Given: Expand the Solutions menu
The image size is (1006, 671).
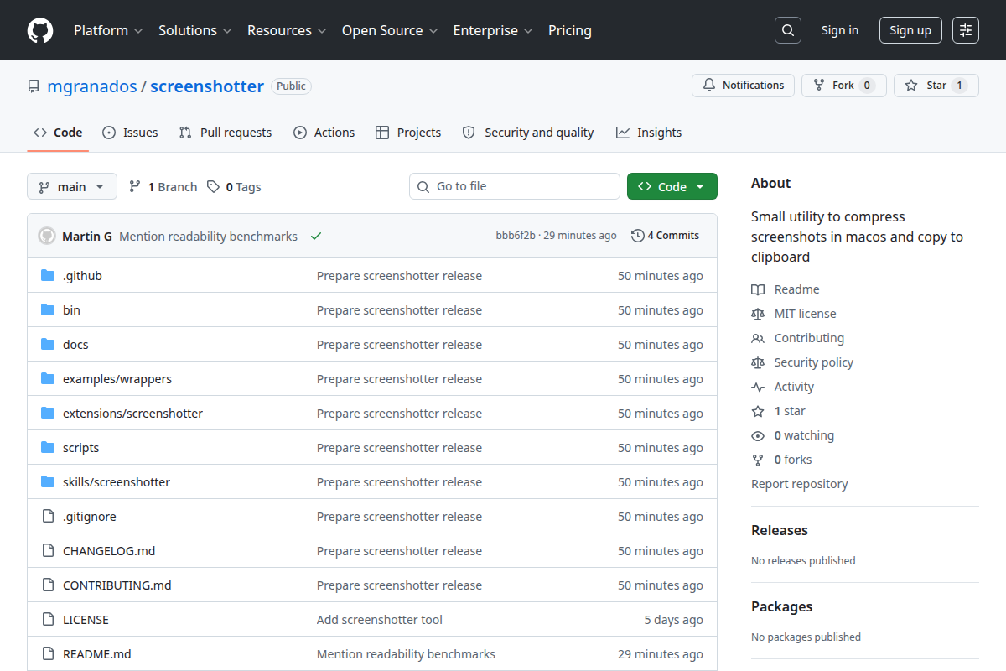Looking at the screenshot, I should point(194,30).
